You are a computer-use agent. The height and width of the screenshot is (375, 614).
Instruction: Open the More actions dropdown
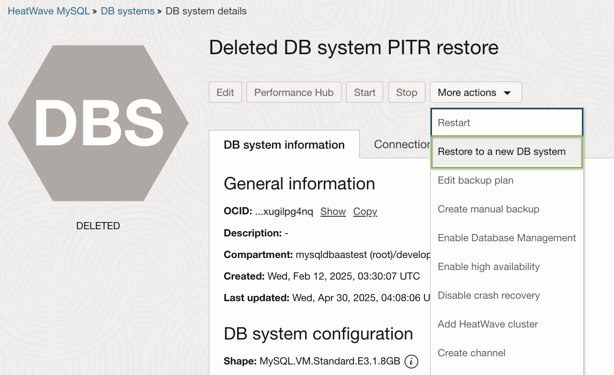pyautogui.click(x=475, y=92)
